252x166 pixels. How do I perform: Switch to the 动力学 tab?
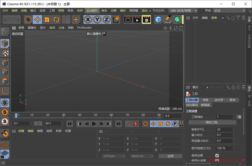(x=219, y=100)
